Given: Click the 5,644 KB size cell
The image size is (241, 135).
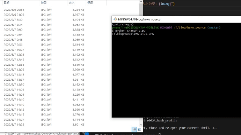Looking at the screenshot, I should tap(78, 45).
